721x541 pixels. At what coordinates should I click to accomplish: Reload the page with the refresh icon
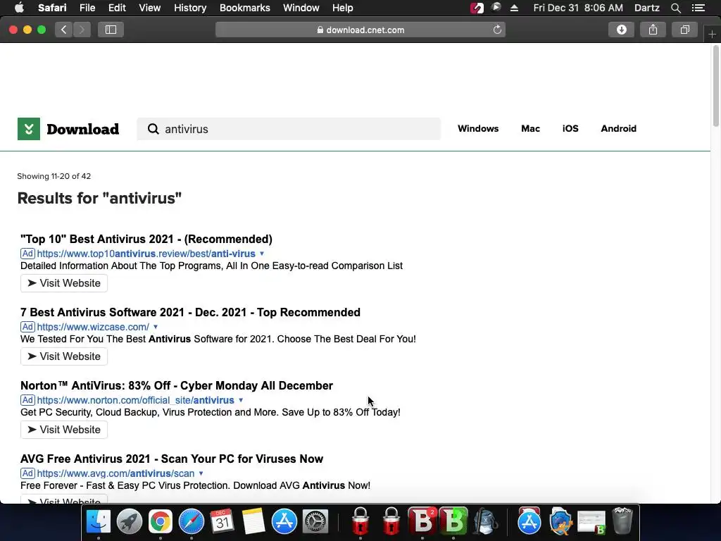(497, 30)
